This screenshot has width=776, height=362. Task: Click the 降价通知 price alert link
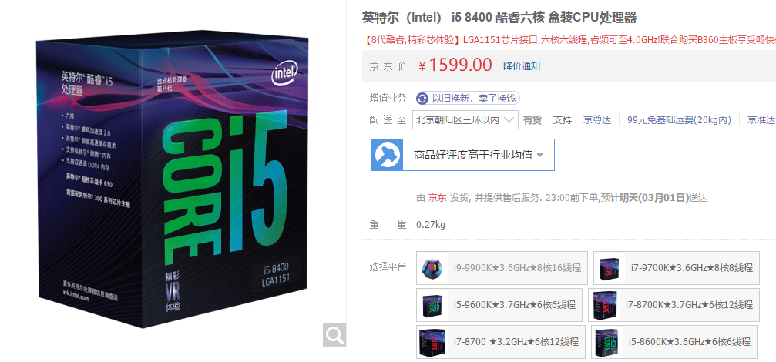coord(522,65)
